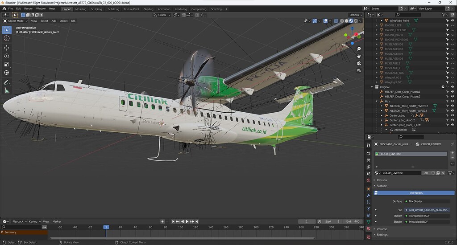Play animation forward
The height and width of the screenshot is (245, 457).
(187, 221)
